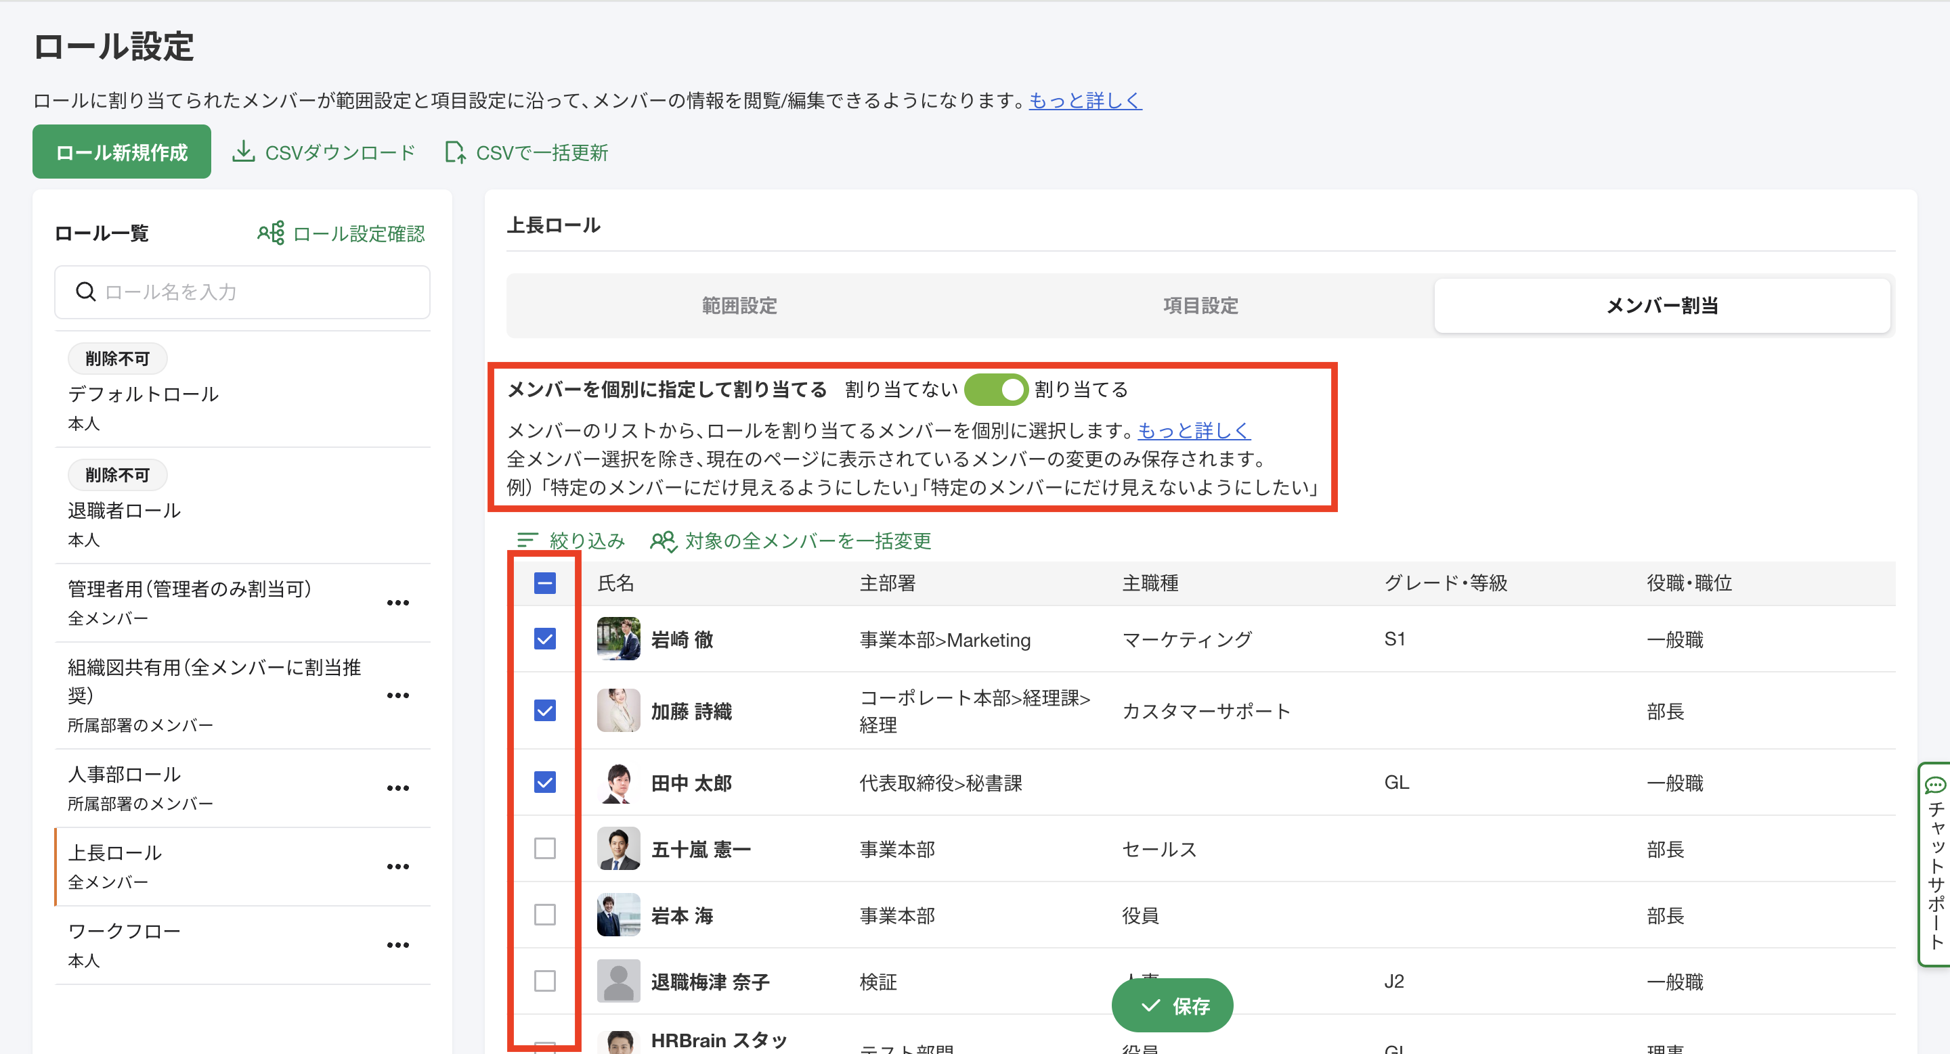The image size is (1950, 1054).
Task: Click the 絞り込み filter icon
Action: pyautogui.click(x=527, y=540)
